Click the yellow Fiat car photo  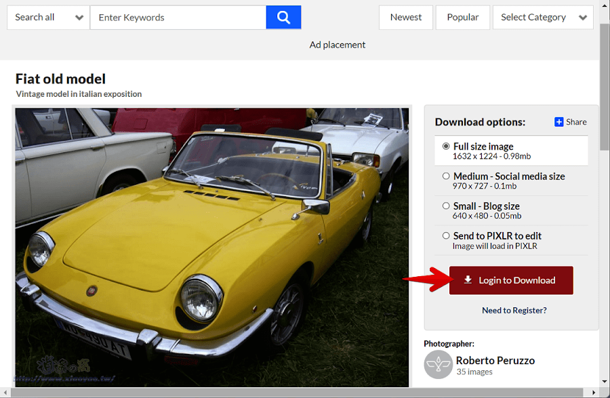point(212,247)
